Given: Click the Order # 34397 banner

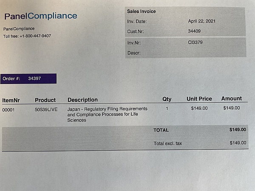Looking at the screenshot, I should click(28, 79).
